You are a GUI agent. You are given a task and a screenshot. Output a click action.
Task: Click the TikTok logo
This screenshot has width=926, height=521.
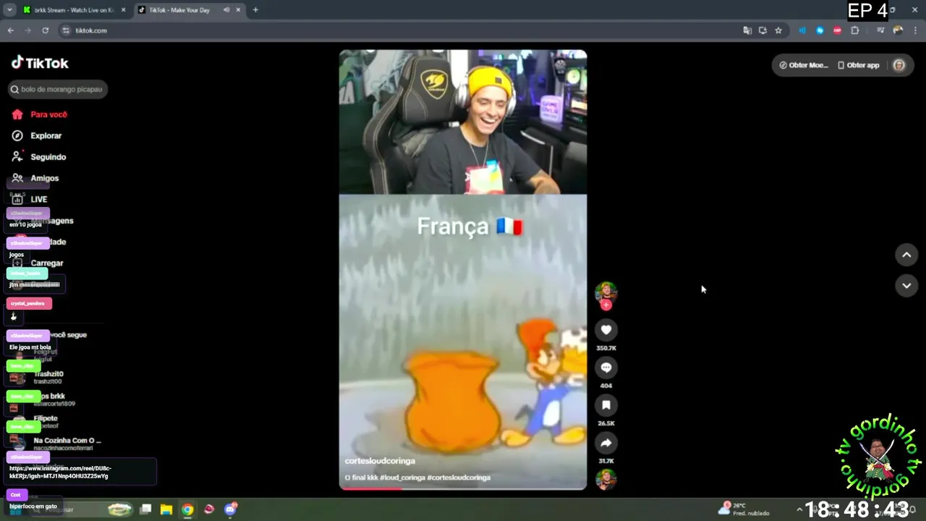click(x=40, y=63)
